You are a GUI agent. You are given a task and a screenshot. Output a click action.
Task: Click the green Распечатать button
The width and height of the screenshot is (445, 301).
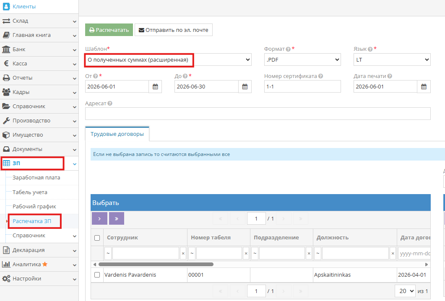109,30
